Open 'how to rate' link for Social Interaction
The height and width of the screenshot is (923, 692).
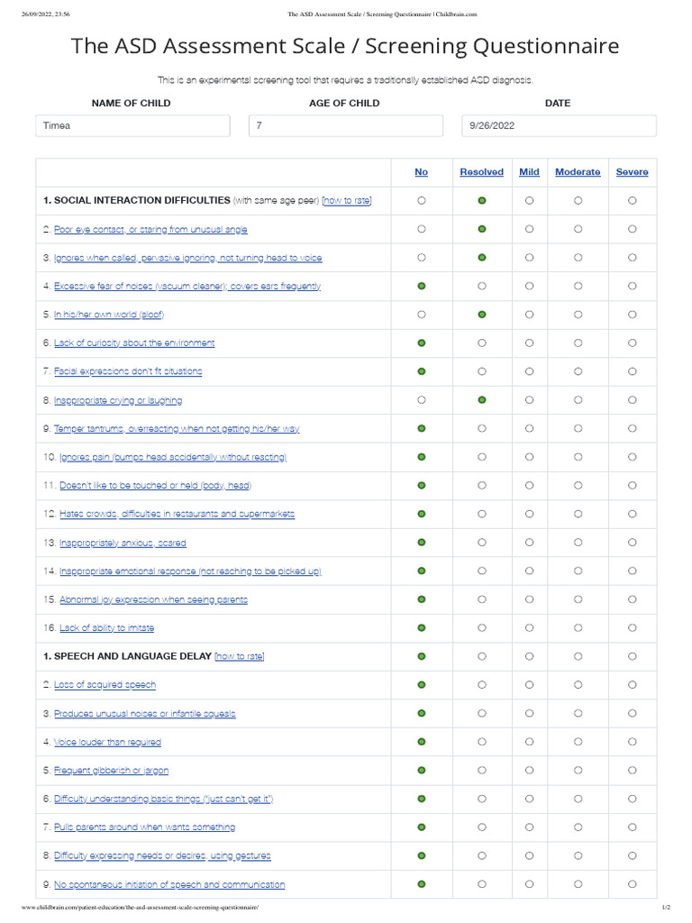coord(347,200)
